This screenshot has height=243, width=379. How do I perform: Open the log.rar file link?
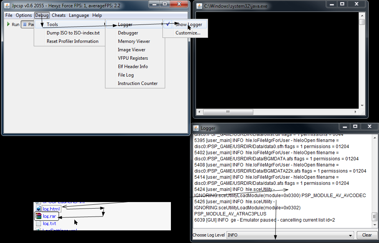[x=49, y=216]
